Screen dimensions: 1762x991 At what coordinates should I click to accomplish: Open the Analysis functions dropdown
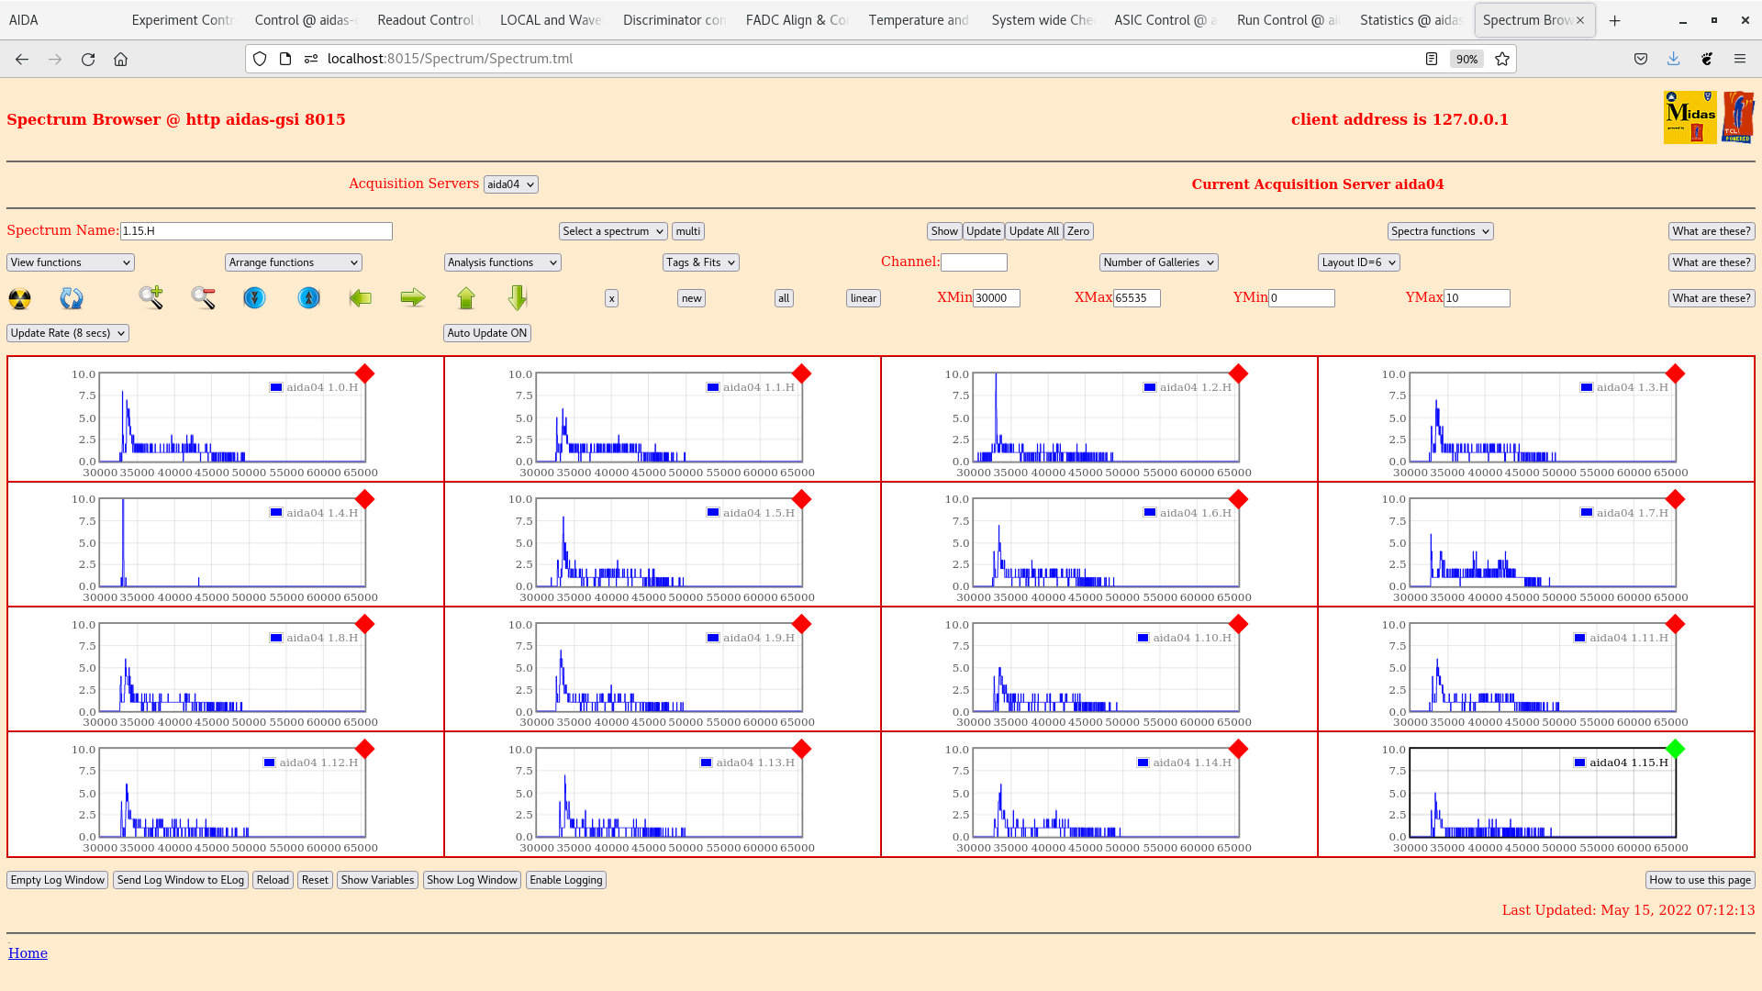502,262
